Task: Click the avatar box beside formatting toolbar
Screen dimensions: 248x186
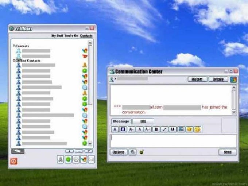Action: pyautogui.click(x=229, y=125)
